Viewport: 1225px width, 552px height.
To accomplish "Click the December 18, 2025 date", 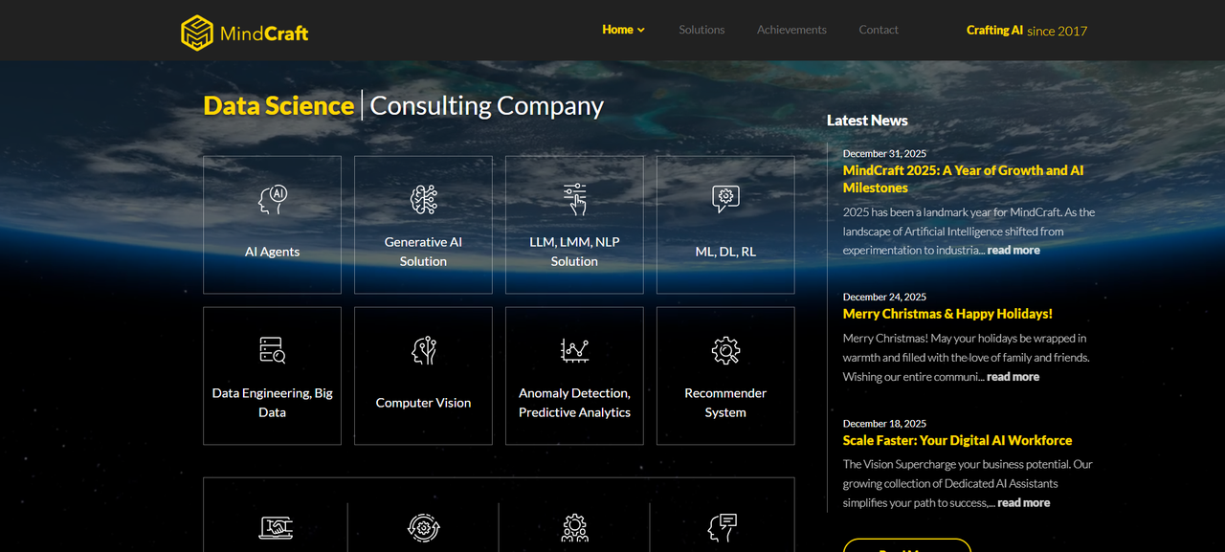I will tap(884, 423).
